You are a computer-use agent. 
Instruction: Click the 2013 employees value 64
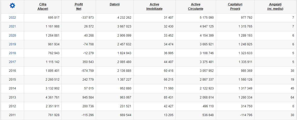click(292, 97)
